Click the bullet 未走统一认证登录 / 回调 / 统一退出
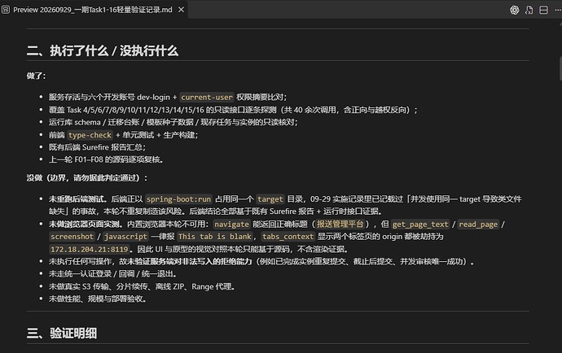 coord(113,274)
